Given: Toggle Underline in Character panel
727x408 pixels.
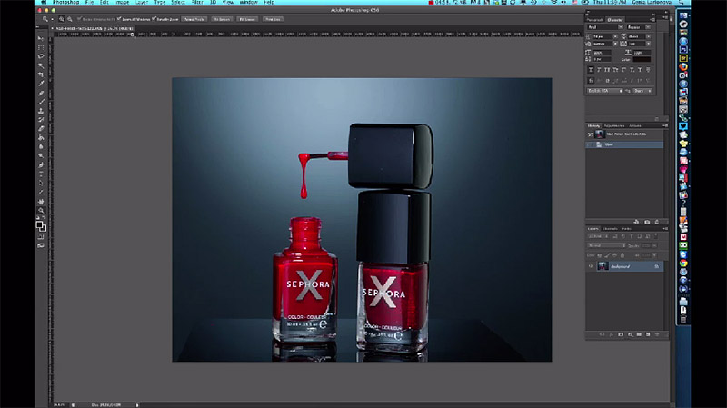Looking at the screenshot, I should coord(640,70).
